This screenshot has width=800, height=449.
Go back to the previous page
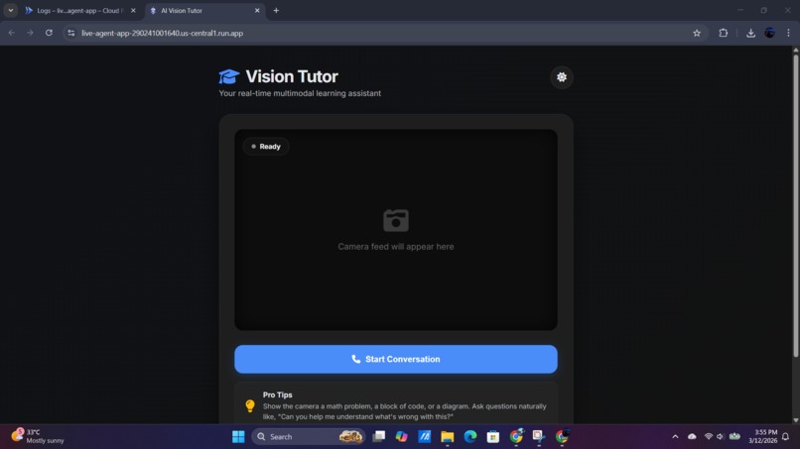(11, 33)
